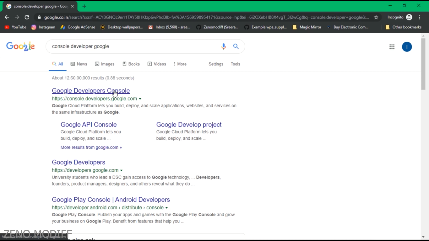This screenshot has width=429, height=241.
Task: Open the Gmail Inbox bookmark
Action: point(169,27)
